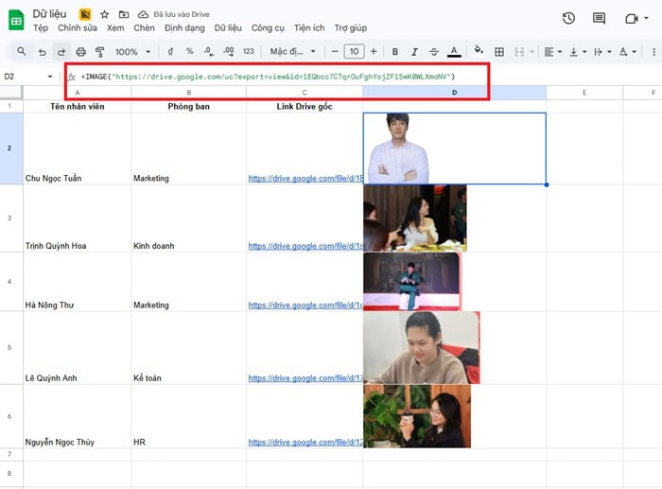Screen dimensions: 662x489
Task: Click the paint format roller icon
Action: [98, 51]
